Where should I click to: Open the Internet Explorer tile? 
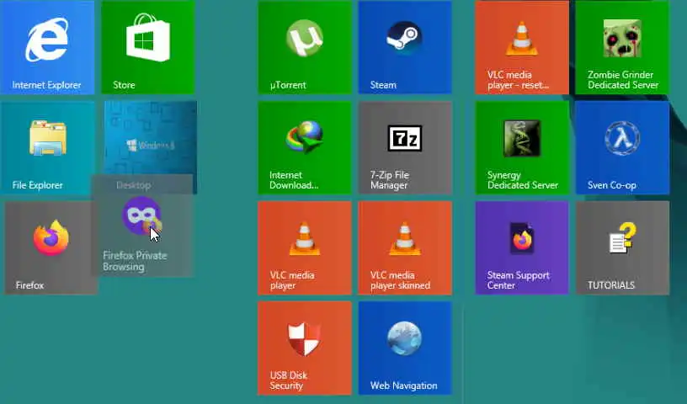[47, 47]
